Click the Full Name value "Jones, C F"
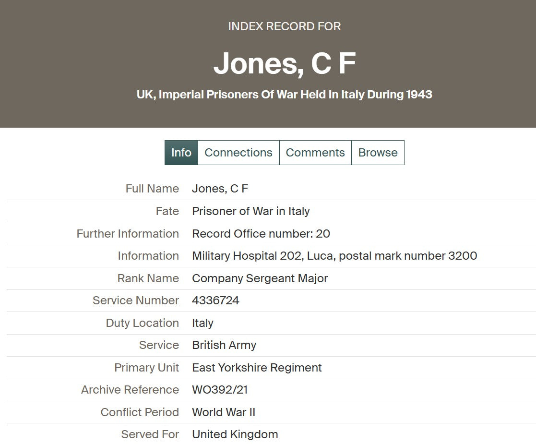The image size is (536, 444). 220,189
